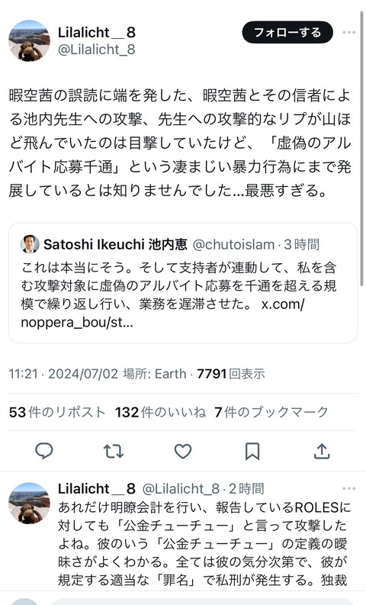Open the three-dot menu on the reply tweet
This screenshot has width=366, height=605.
pyautogui.click(x=349, y=488)
